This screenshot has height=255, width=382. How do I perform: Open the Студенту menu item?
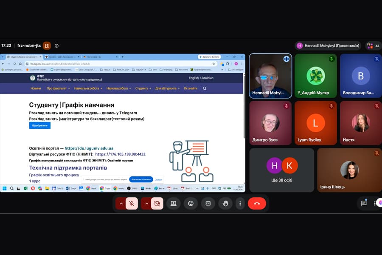click(143, 88)
